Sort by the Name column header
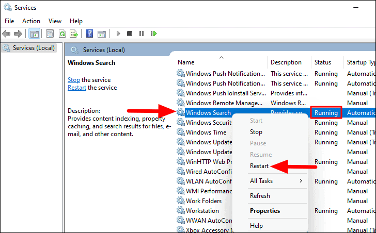 (186, 62)
